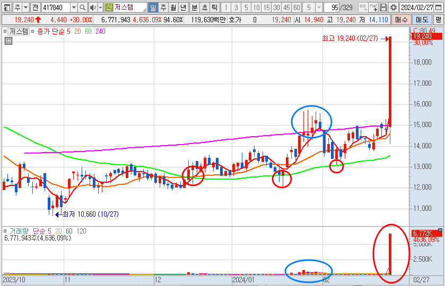The height and width of the screenshot is (286, 445).
Task: Open the 주 market type dropdown arrow
Action: tap(25, 7)
